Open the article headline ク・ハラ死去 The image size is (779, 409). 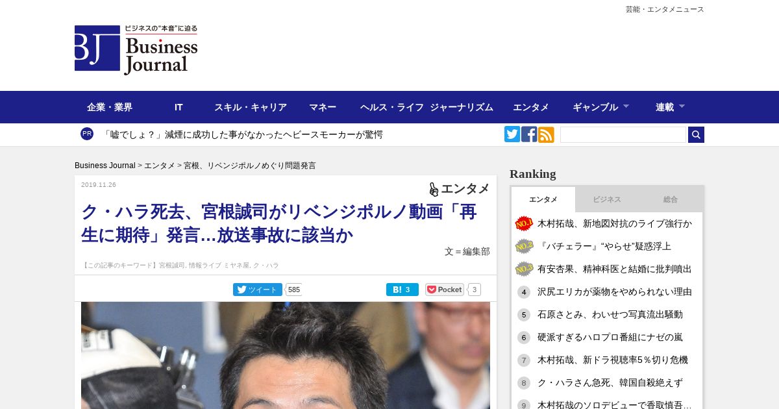tap(279, 223)
